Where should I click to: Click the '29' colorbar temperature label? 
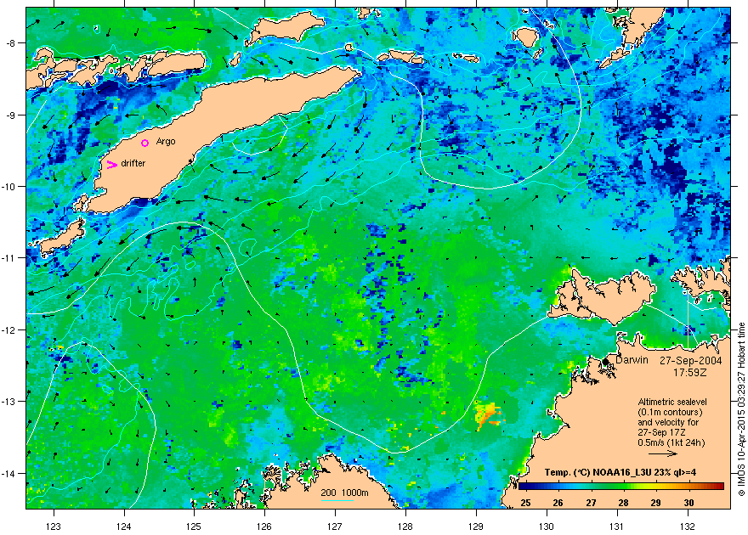coord(655,503)
